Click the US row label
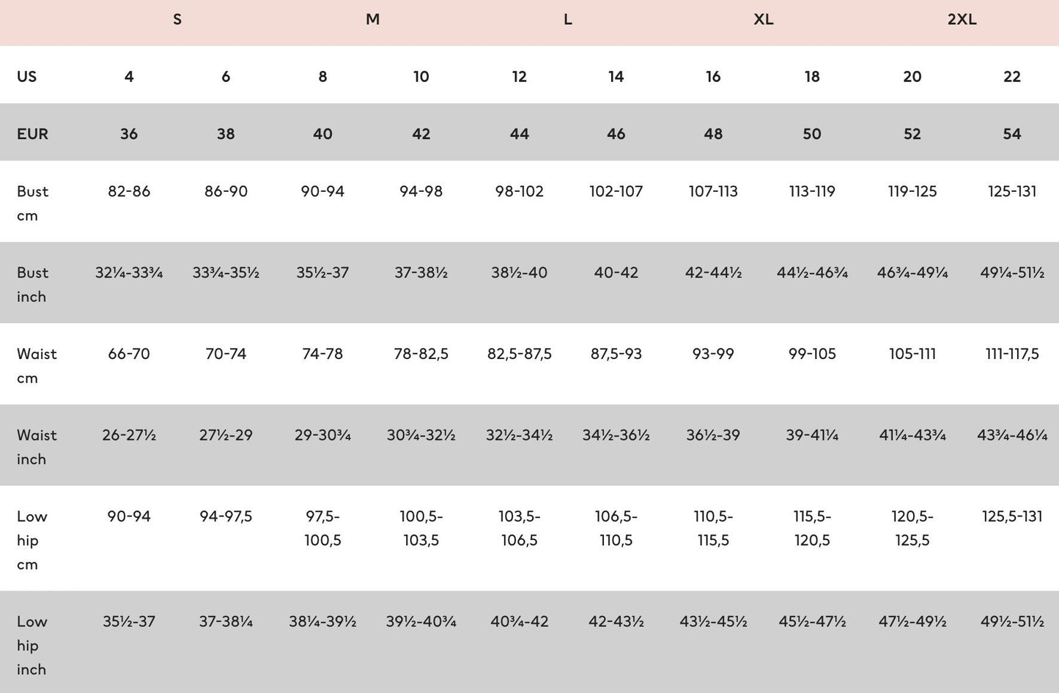Image resolution: width=1059 pixels, height=693 pixels. [27, 76]
